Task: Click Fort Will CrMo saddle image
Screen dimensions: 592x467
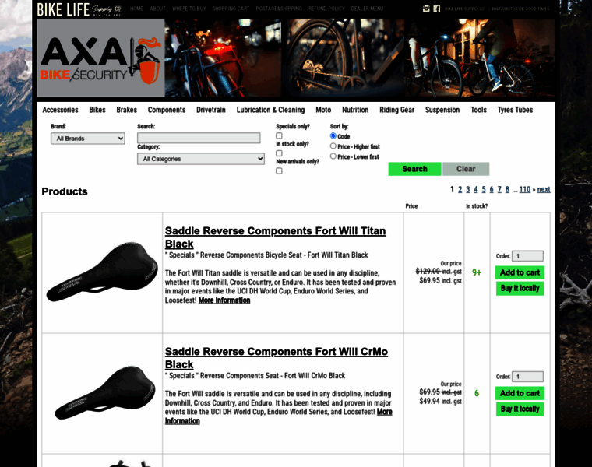Action: pos(104,393)
